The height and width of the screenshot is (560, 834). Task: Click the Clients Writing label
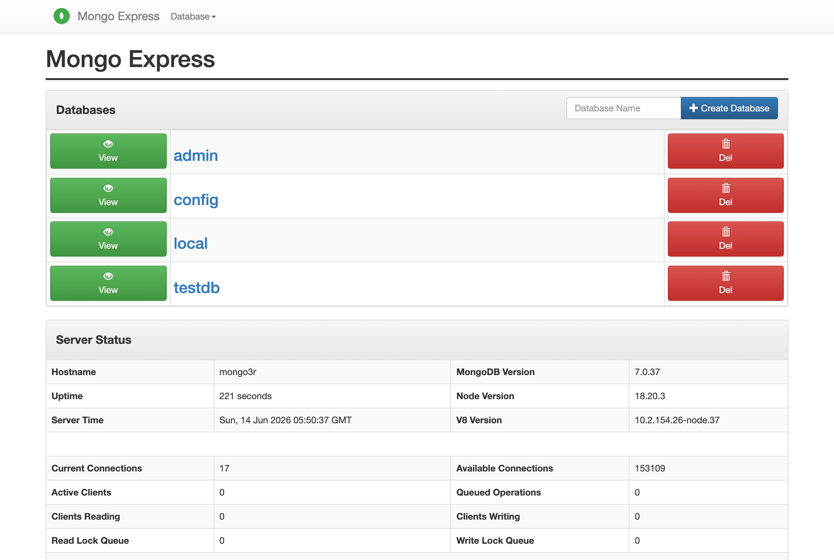tap(488, 516)
